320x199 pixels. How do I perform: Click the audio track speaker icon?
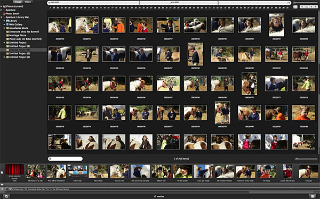point(2,189)
